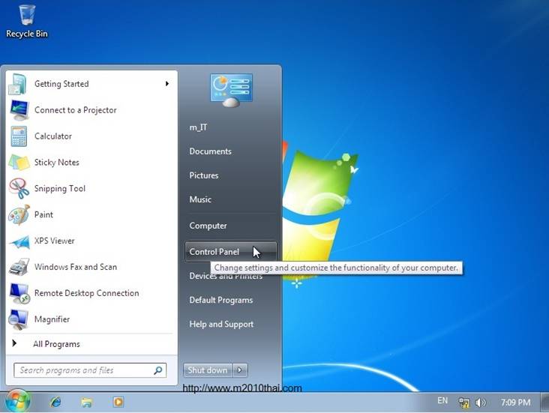
Task: Click the Remote Desktop Connection label
Action: [x=86, y=293]
